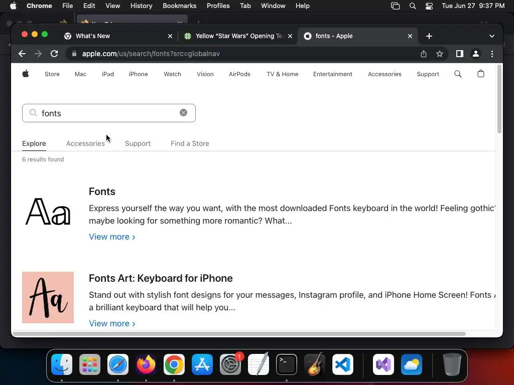Select the Explore results tab
The width and height of the screenshot is (514, 385).
click(x=34, y=143)
